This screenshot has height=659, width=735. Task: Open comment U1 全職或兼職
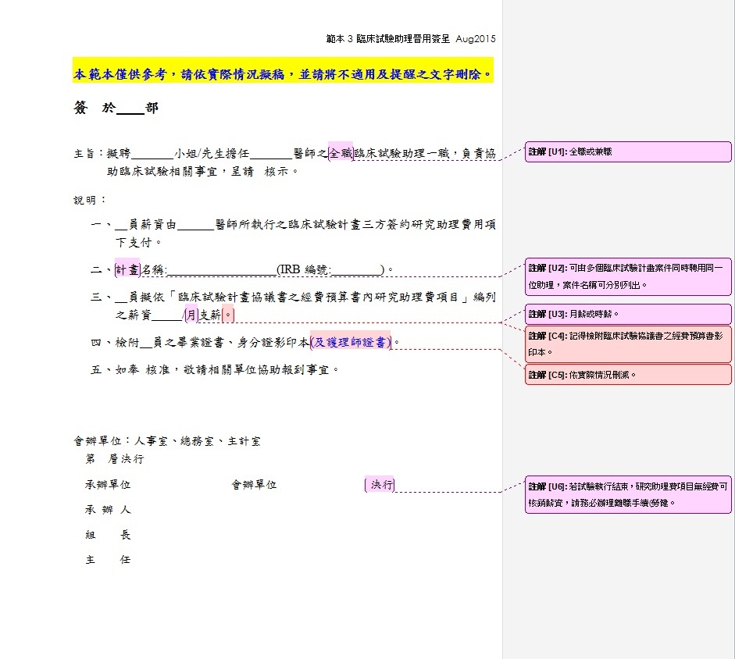click(x=628, y=151)
